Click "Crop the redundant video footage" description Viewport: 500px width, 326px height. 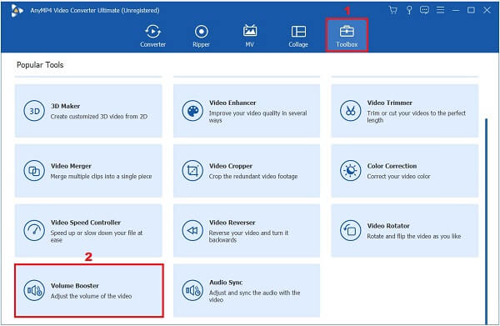pos(253,177)
